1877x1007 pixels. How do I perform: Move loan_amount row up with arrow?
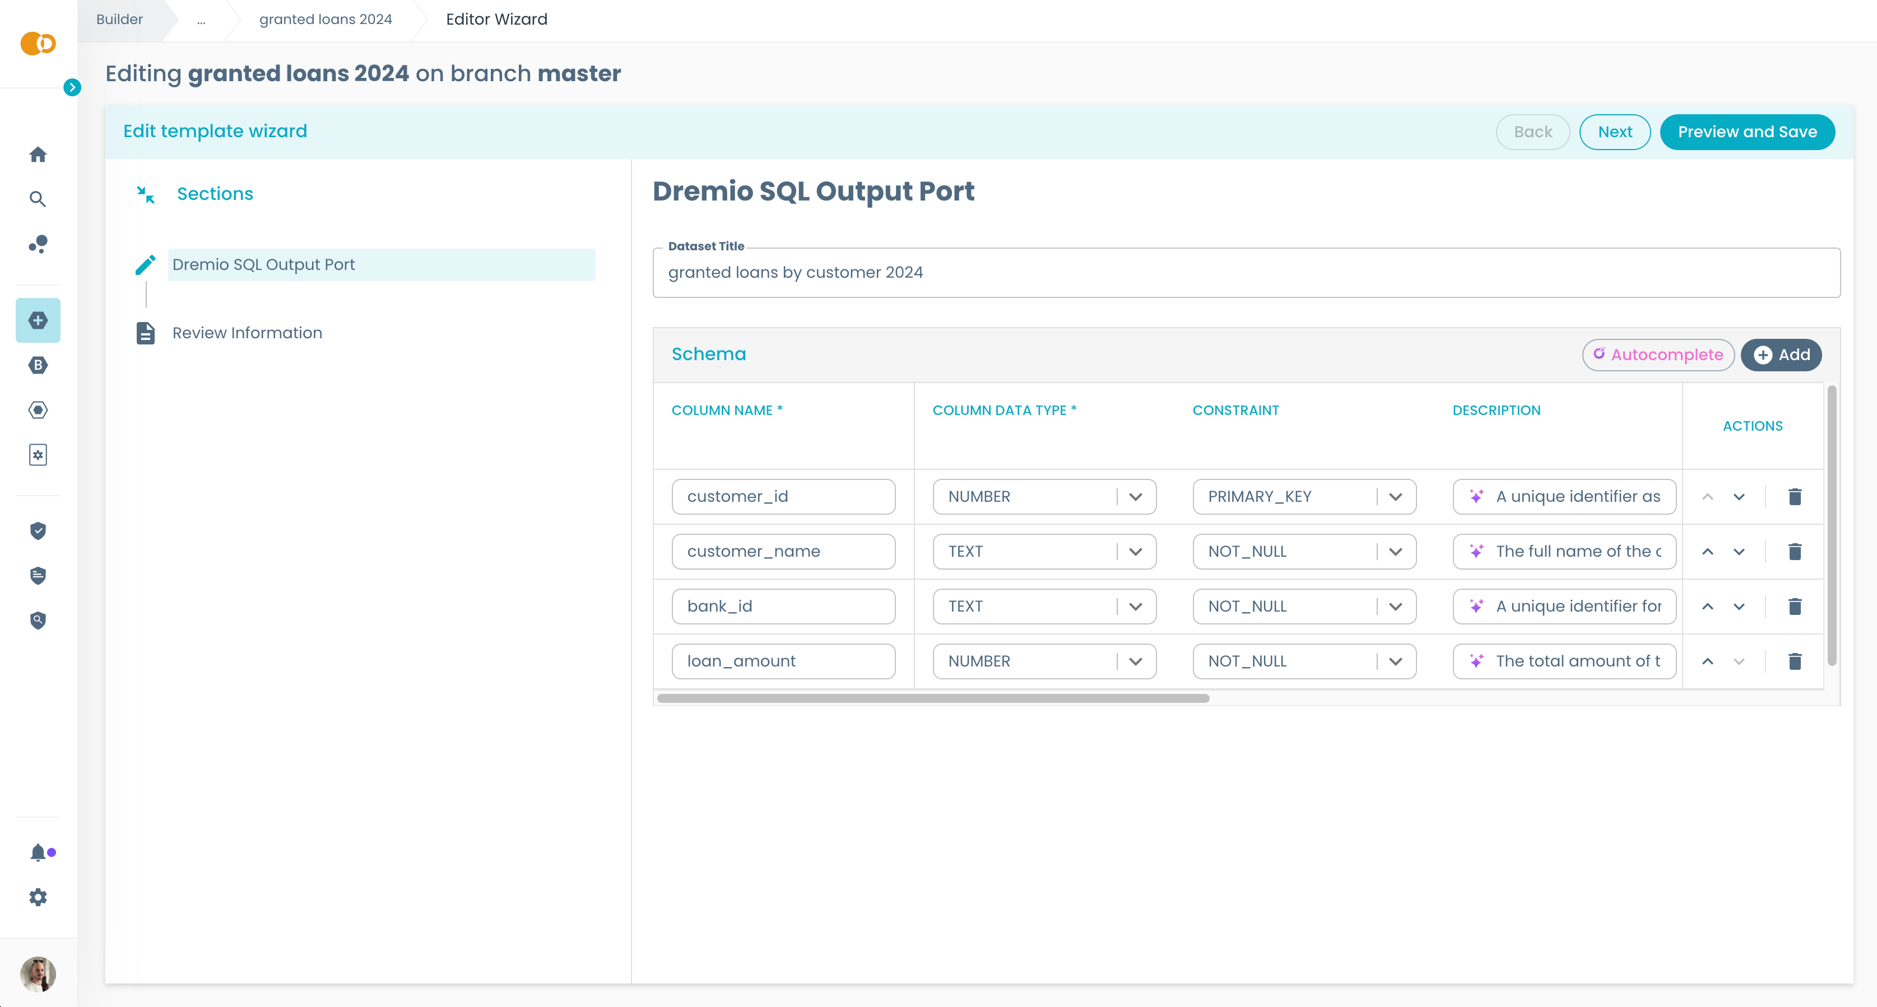pos(1707,661)
